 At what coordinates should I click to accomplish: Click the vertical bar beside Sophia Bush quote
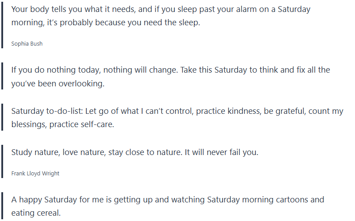point(2,25)
